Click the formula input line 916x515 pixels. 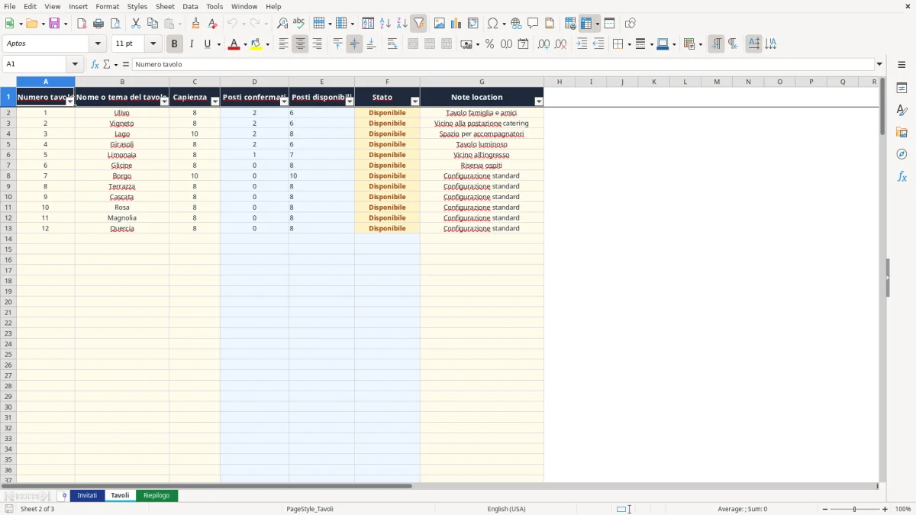(503, 65)
